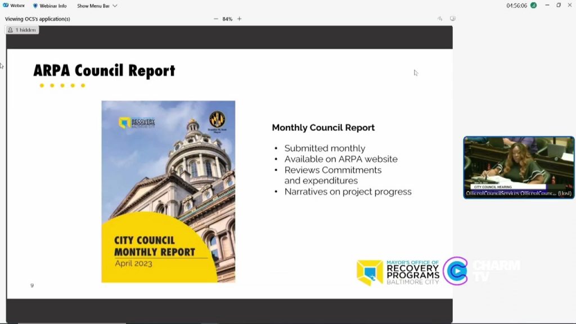Click the 84% zoom level indicator
Screen dimensions: 576x324
coord(227,19)
